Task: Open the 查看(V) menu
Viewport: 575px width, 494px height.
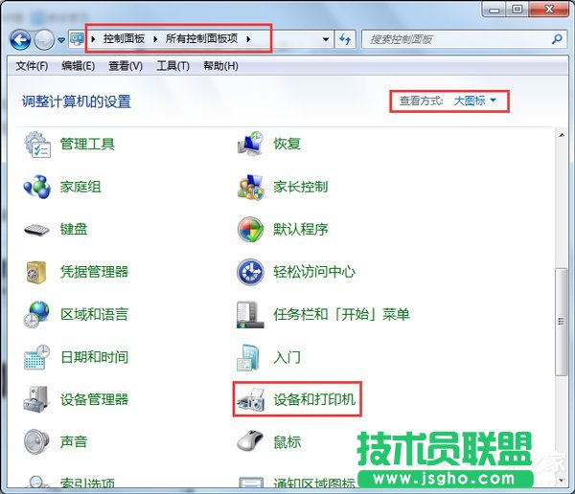Action: click(x=126, y=66)
